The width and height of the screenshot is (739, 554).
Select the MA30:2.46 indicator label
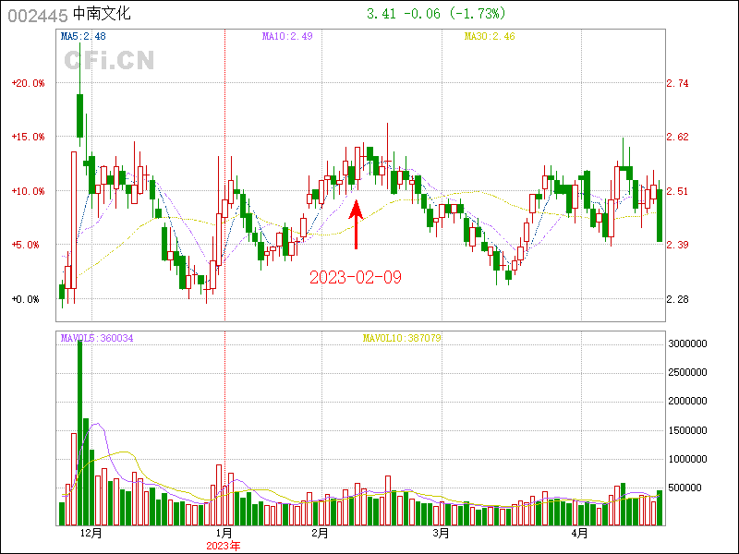[x=489, y=36]
